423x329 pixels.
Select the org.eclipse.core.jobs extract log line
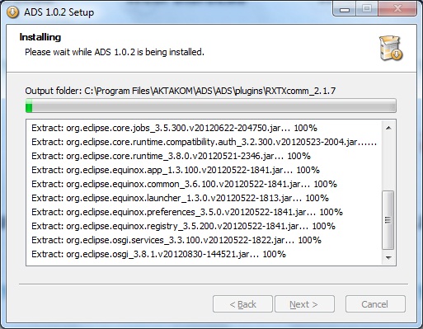(175, 128)
